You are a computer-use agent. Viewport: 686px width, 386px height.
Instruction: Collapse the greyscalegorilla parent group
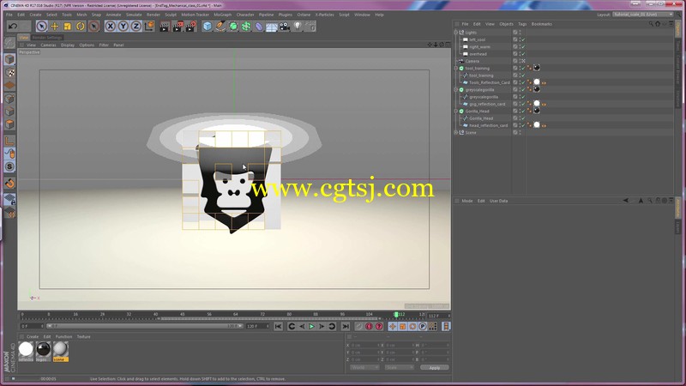point(456,90)
